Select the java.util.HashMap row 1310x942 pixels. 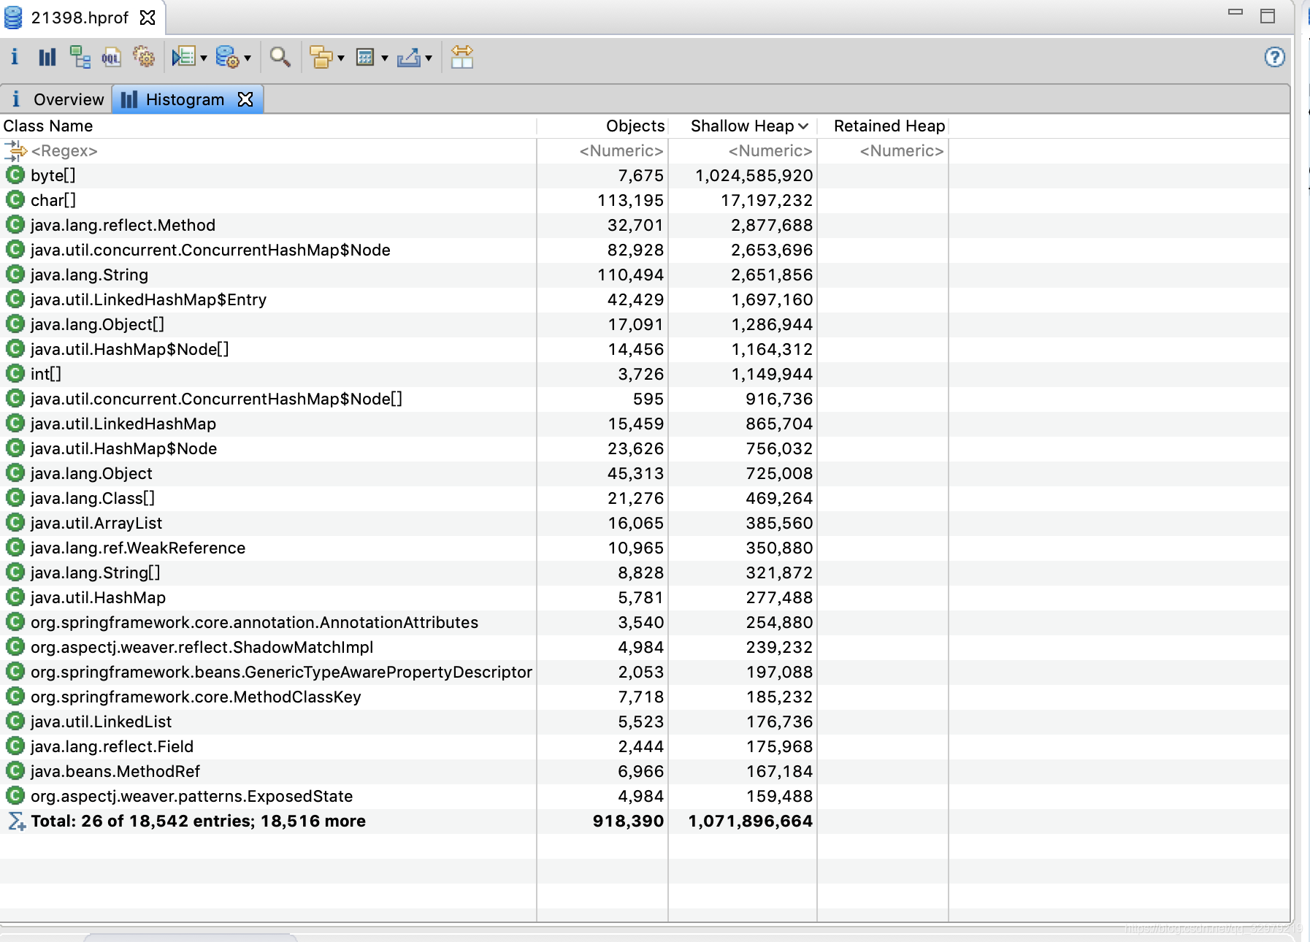[x=645, y=598]
